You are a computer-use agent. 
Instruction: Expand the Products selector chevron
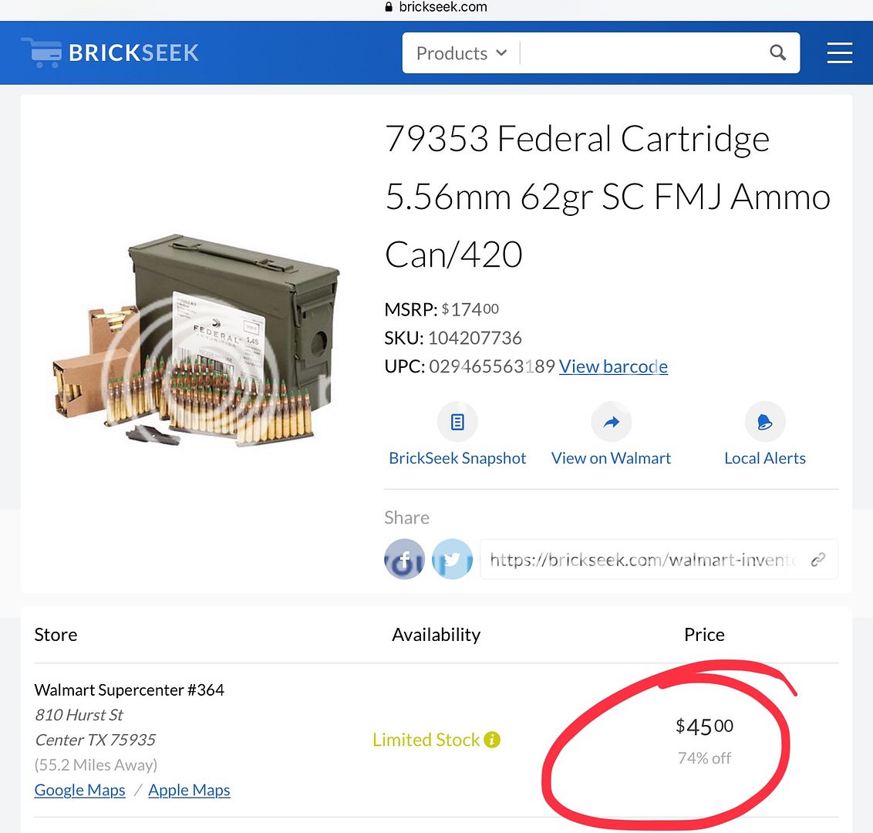pos(503,53)
